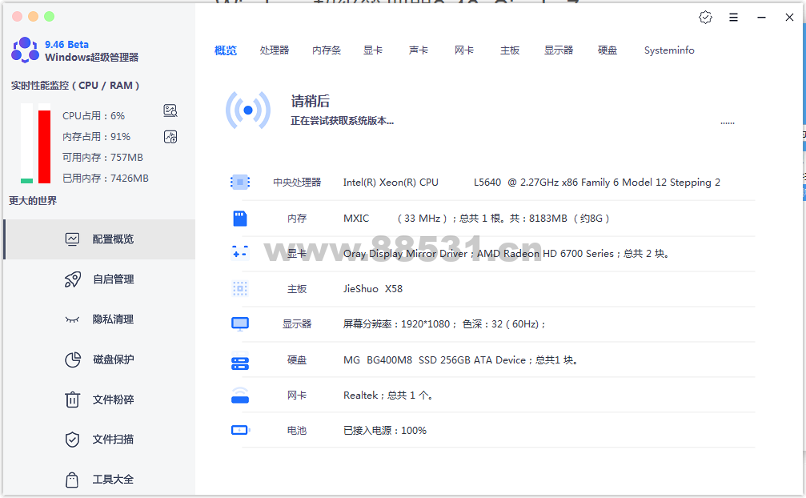
Task: Open the 显示器 tab
Action: tap(559, 50)
